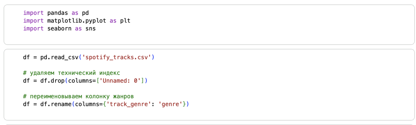Click the 'spotify_tracks.csv' string
Viewport: 416px width, 125px height.
tap(117, 57)
